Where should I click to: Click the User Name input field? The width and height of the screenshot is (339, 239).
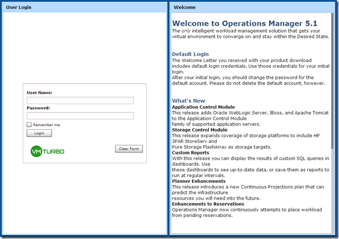click(80, 100)
